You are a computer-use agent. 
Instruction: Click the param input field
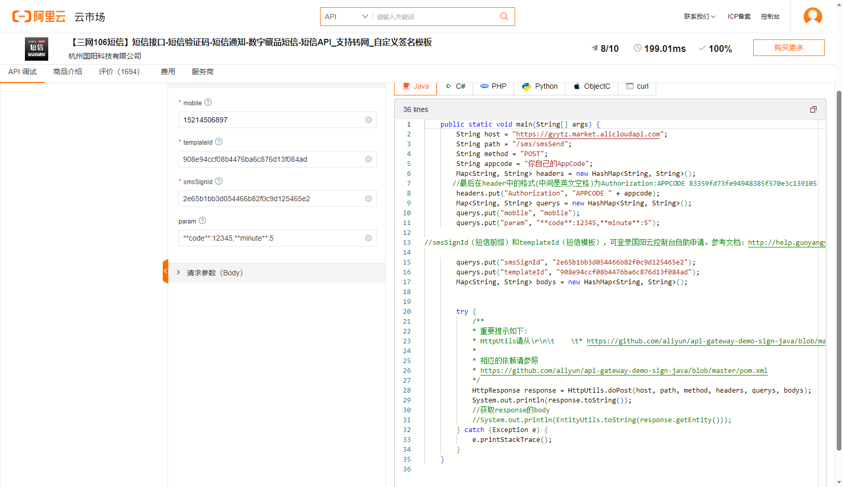tap(278, 238)
